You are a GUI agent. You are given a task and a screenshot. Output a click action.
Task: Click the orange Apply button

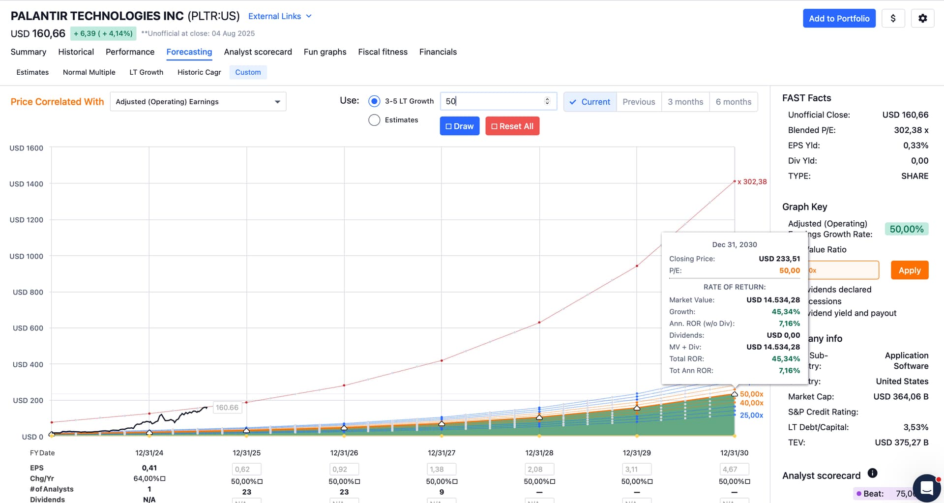point(910,270)
